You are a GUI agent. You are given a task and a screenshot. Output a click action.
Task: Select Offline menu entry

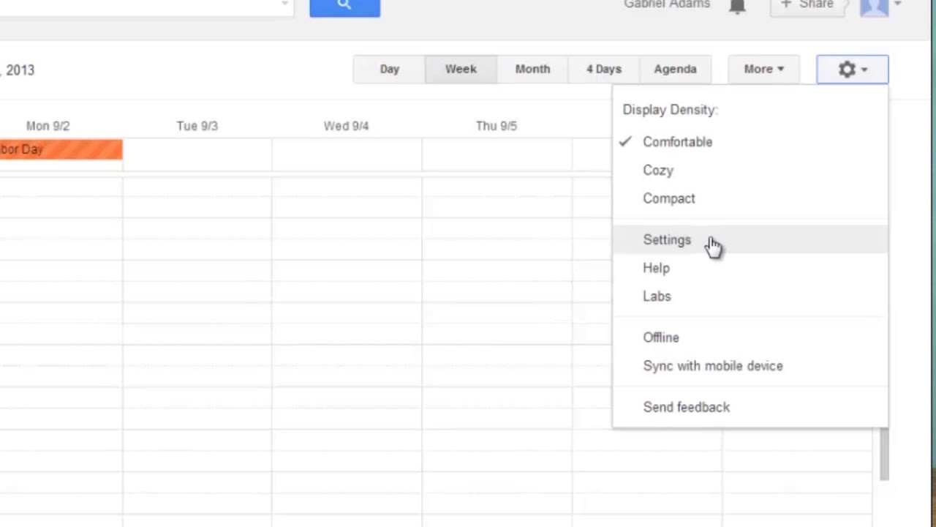point(661,337)
